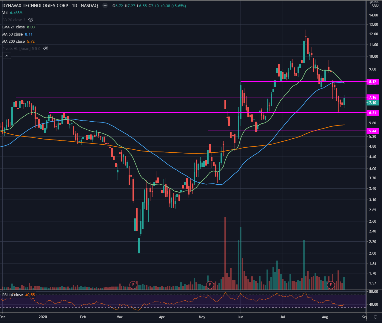Viewport: 382px width, 323px height.
Task: Click the earnings E marker near May
Action: 210,285
